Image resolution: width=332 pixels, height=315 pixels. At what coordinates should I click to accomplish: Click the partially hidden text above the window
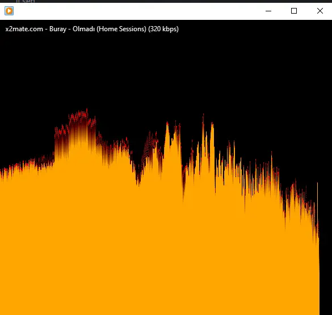pos(26,1)
